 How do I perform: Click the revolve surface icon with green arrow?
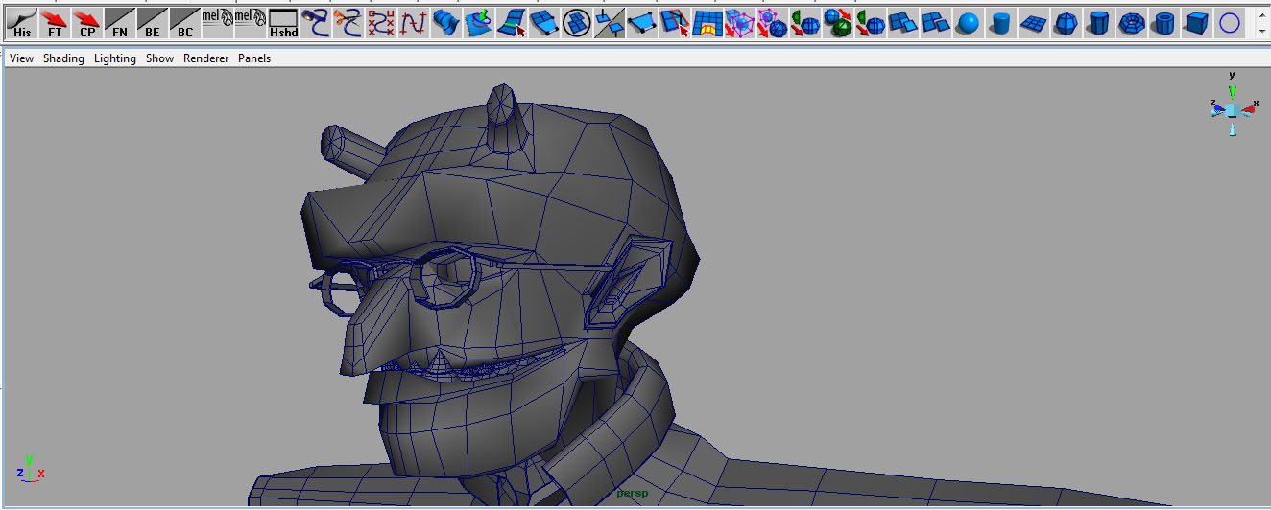click(479, 22)
